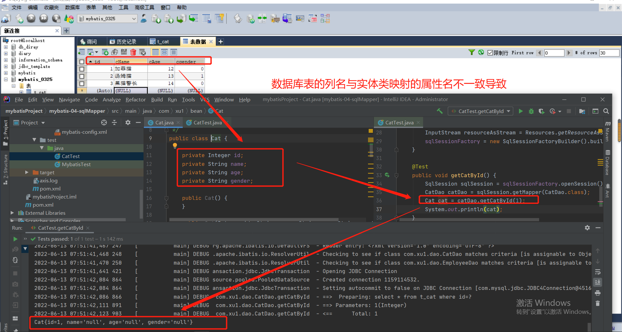Click Run with Coverage icon in IntelliJ
Viewport: 622px width, 332px height.
tap(541, 111)
